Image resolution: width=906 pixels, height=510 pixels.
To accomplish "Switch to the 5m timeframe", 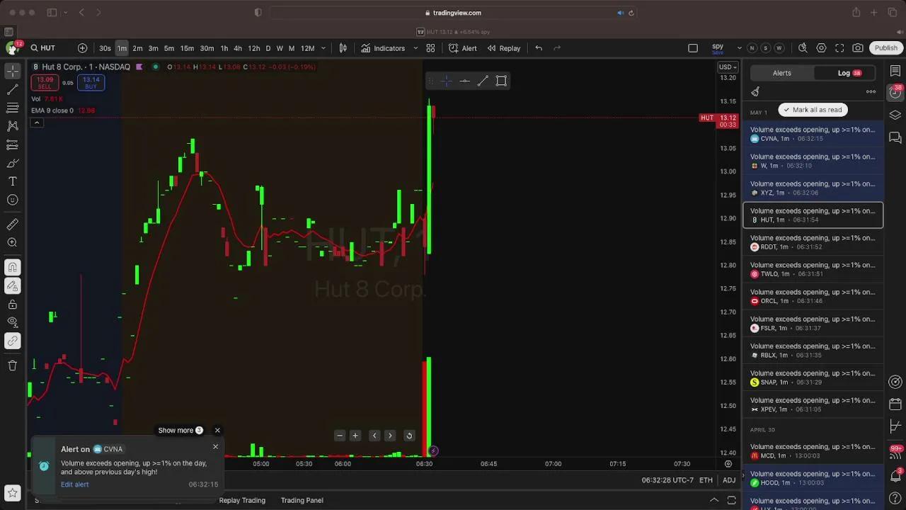I will coord(169,48).
